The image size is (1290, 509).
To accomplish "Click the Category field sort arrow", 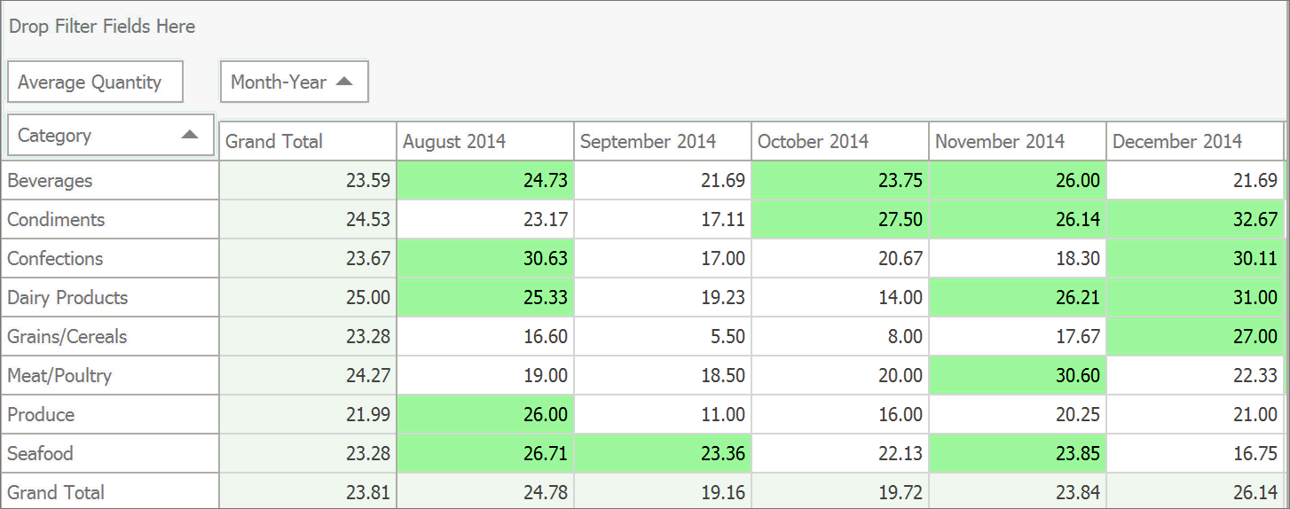I will coord(189,135).
